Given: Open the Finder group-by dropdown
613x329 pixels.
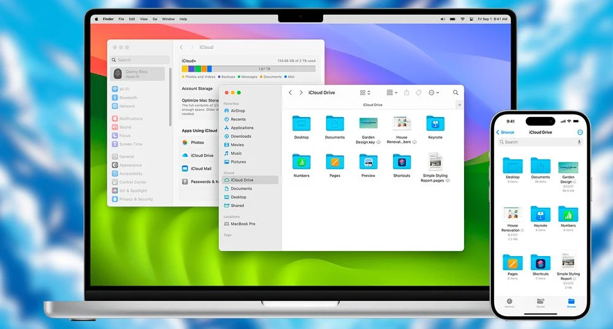Looking at the screenshot, I should (x=392, y=93).
